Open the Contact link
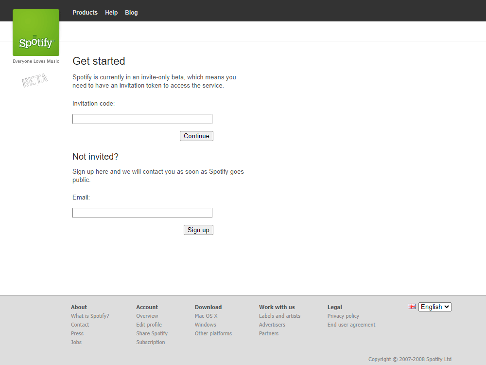The height and width of the screenshot is (365, 486). pyautogui.click(x=80, y=325)
